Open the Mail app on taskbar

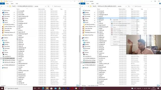point(55,88)
